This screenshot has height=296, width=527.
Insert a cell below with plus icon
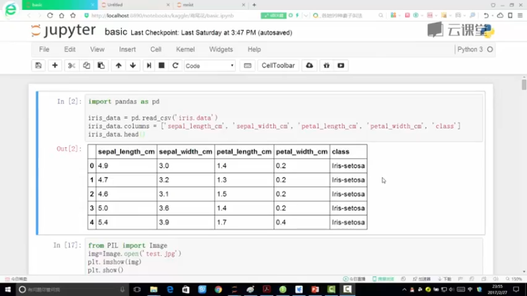pos(55,65)
